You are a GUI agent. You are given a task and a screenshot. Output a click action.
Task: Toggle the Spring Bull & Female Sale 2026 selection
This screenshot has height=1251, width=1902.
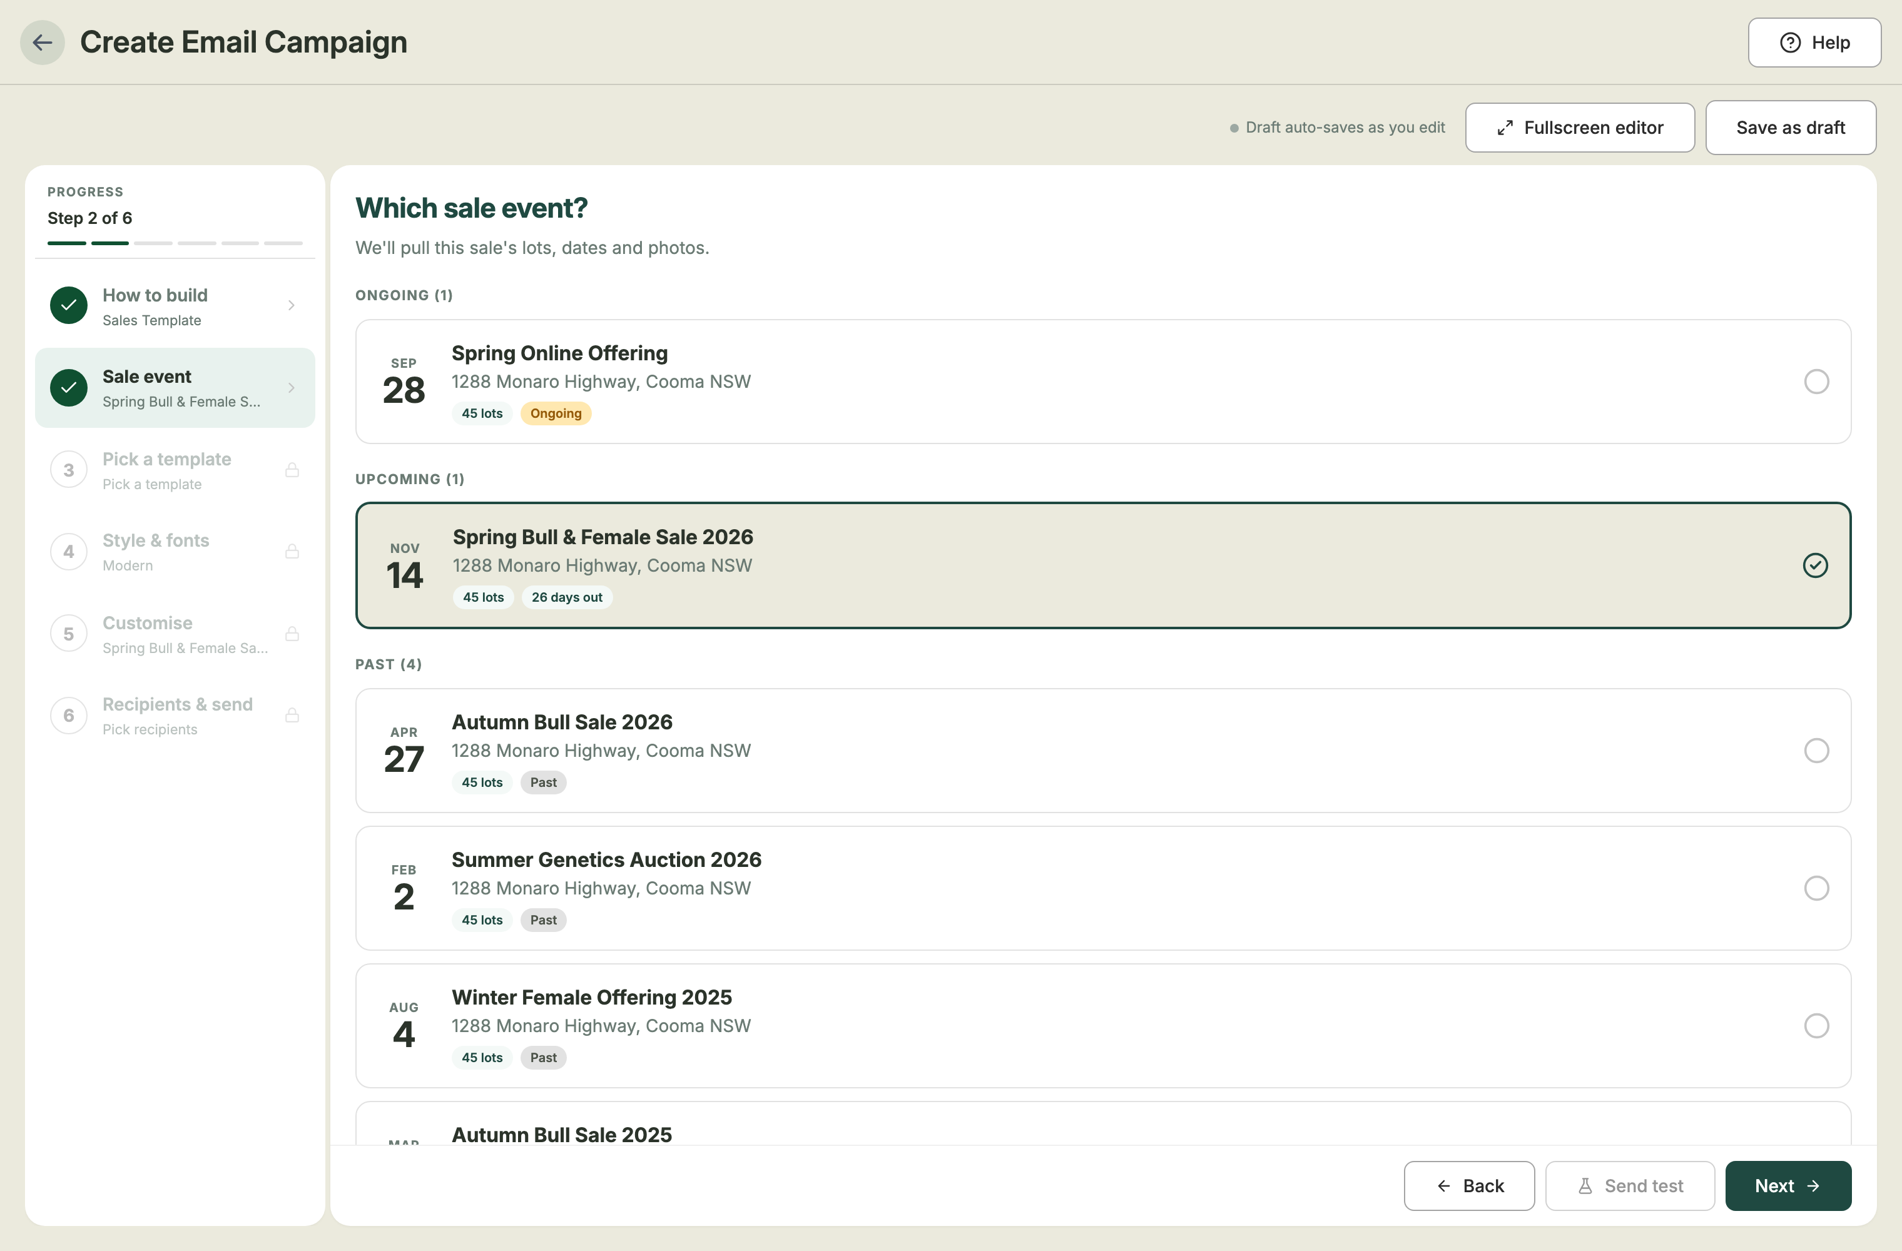1815,565
